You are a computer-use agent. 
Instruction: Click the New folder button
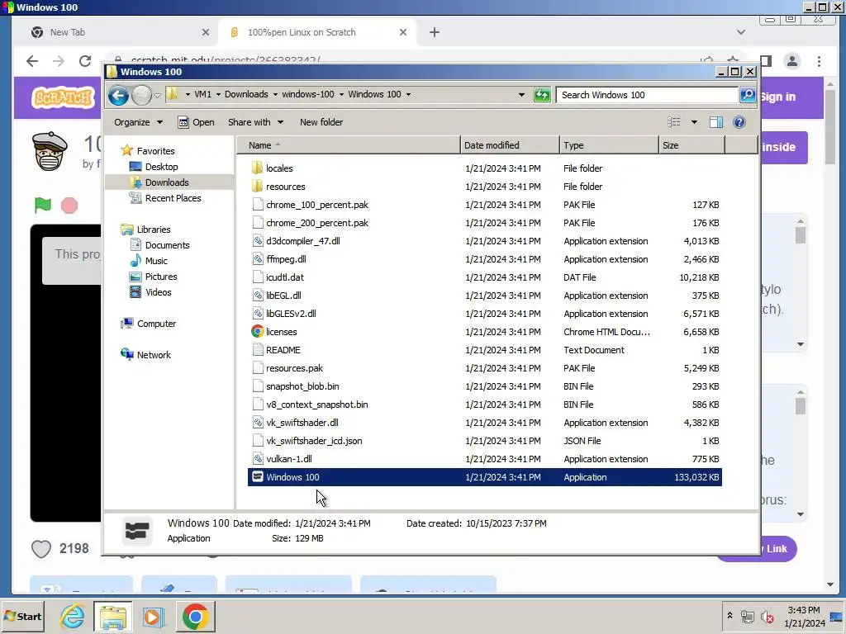click(x=321, y=122)
